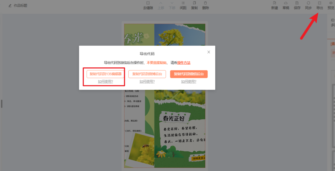Open the 操作方法 link

[x=184, y=63]
